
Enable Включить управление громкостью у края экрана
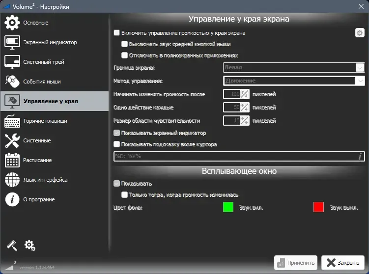pyautogui.click(x=116, y=33)
